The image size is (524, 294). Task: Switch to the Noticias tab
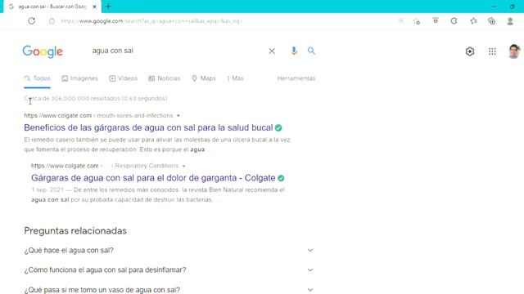(x=165, y=78)
